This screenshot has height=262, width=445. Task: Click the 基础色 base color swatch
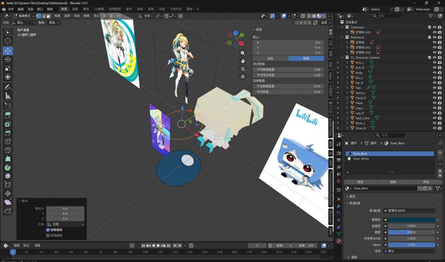(x=411, y=220)
